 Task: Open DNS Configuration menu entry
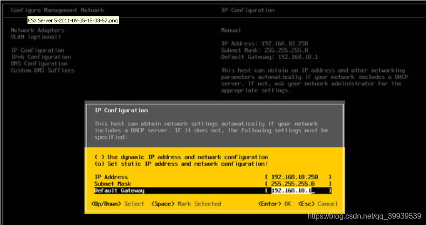tap(39, 64)
